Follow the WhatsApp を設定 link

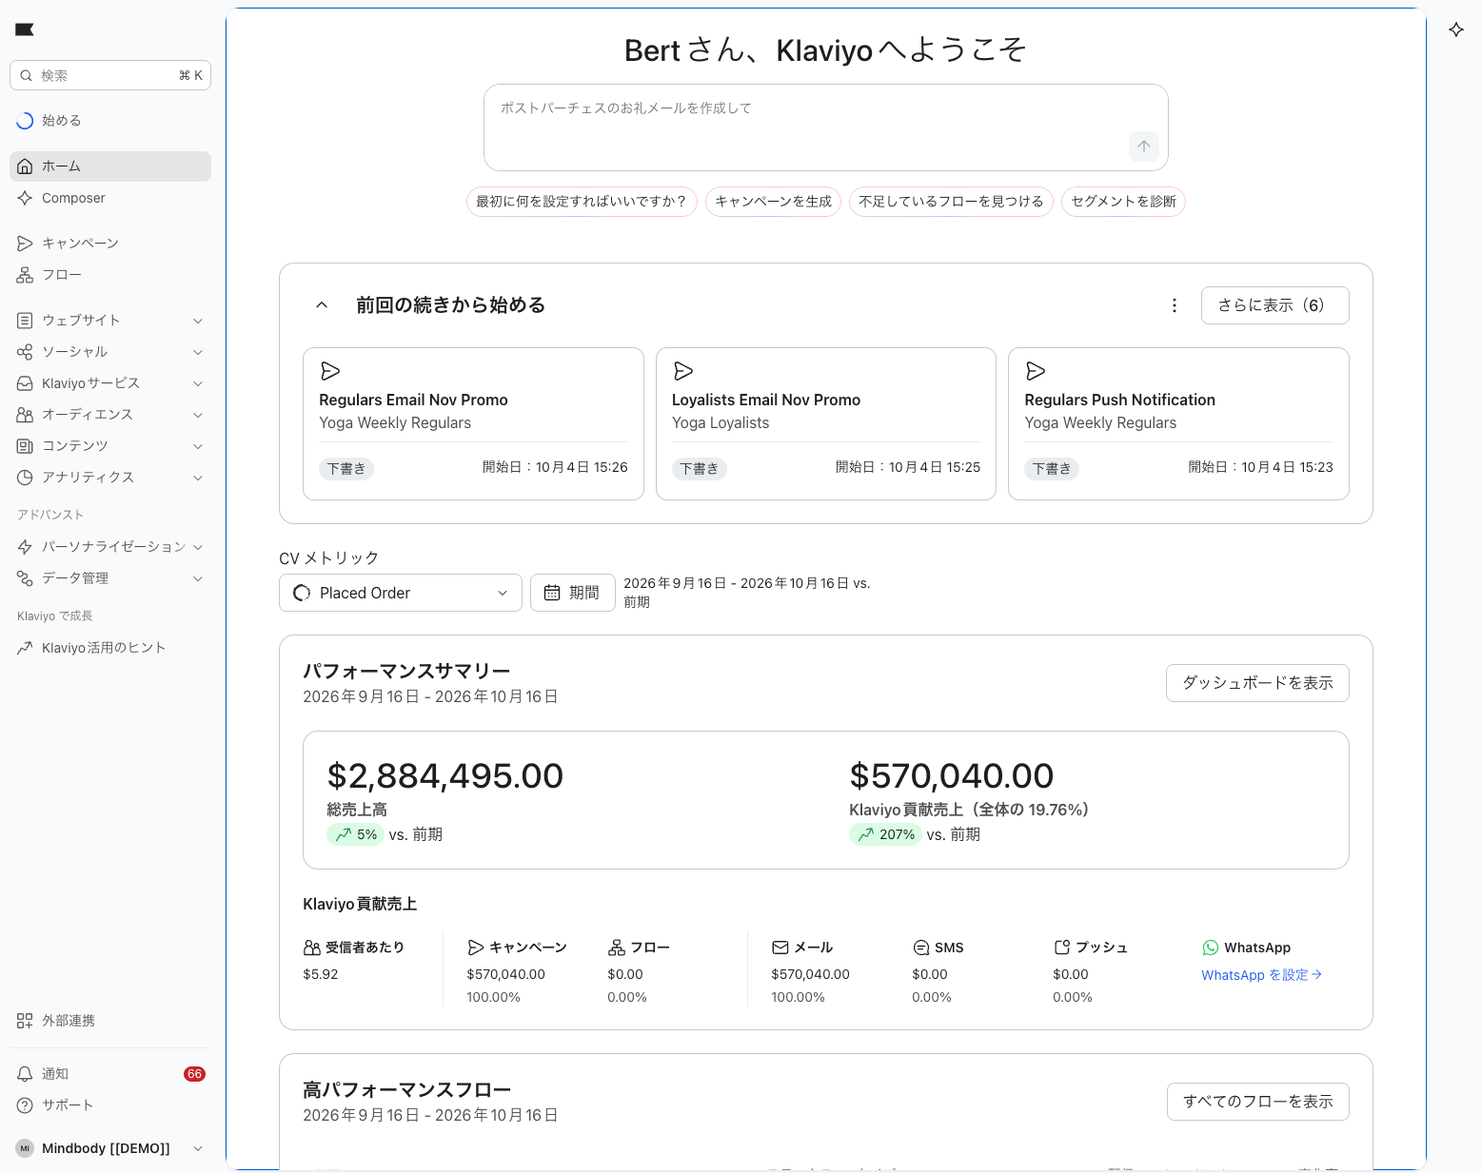coord(1261,975)
